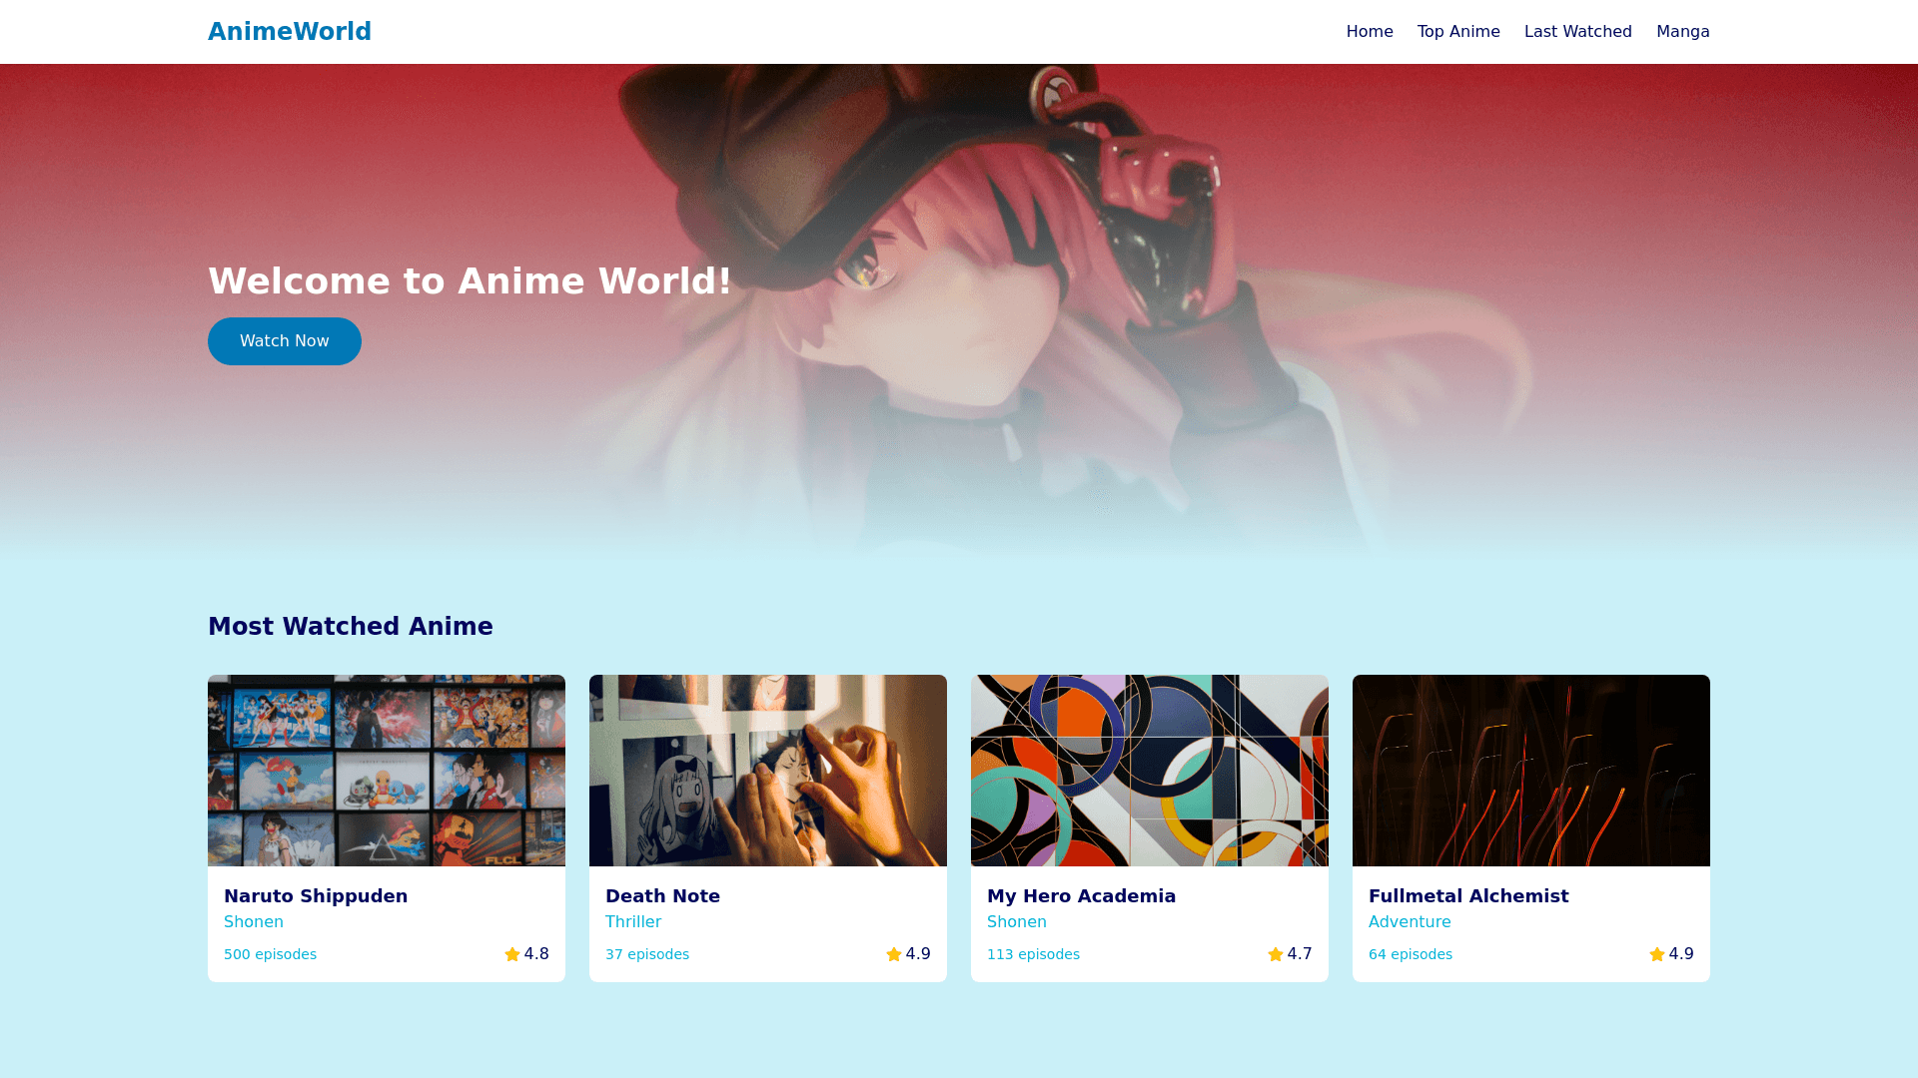Click the star icon on Fullmetal Alchemist card
The width and height of the screenshot is (1918, 1078).
pos(1657,954)
